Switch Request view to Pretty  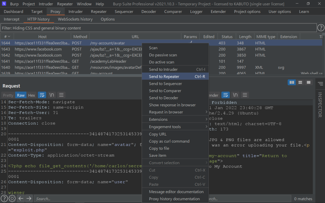8,95
